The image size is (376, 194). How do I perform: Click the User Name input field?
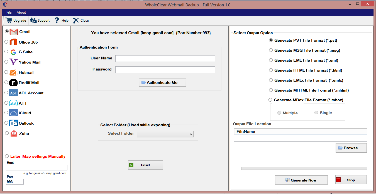pyautogui.click(x=165, y=58)
